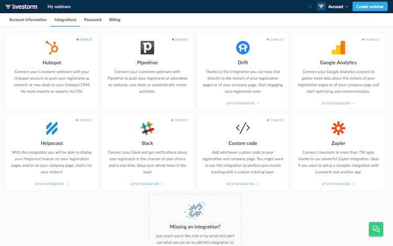Switch to the Account information tab
Image resolution: width=393 pixels, height=246 pixels.
click(28, 20)
